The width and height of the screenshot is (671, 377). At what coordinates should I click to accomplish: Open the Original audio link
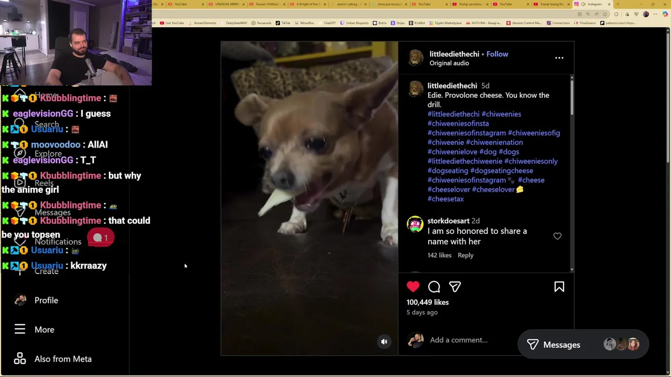(449, 63)
